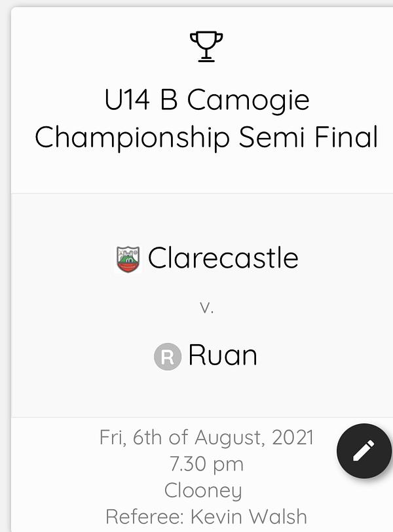Open the Ruan team name
393x532 pixels.
223,355
